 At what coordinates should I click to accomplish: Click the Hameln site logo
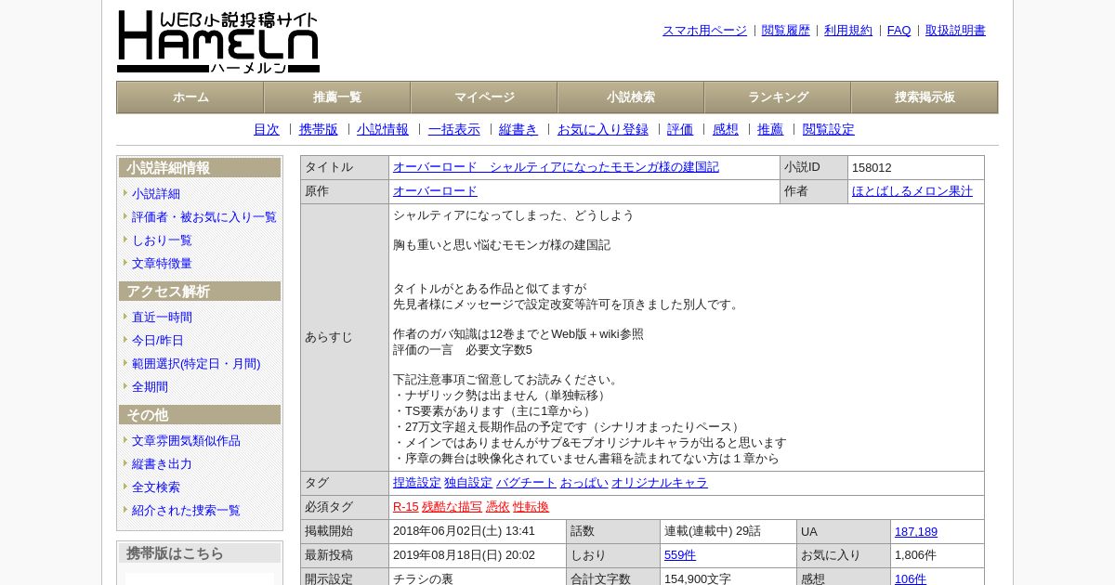218,42
